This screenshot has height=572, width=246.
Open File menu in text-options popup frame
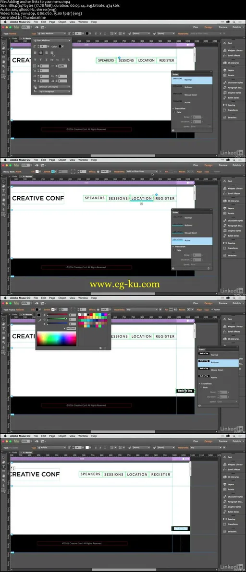(x=36, y=22)
